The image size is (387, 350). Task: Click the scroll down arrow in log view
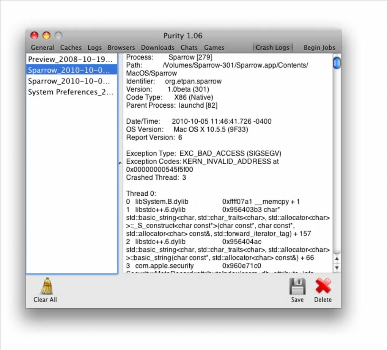pos(337,268)
